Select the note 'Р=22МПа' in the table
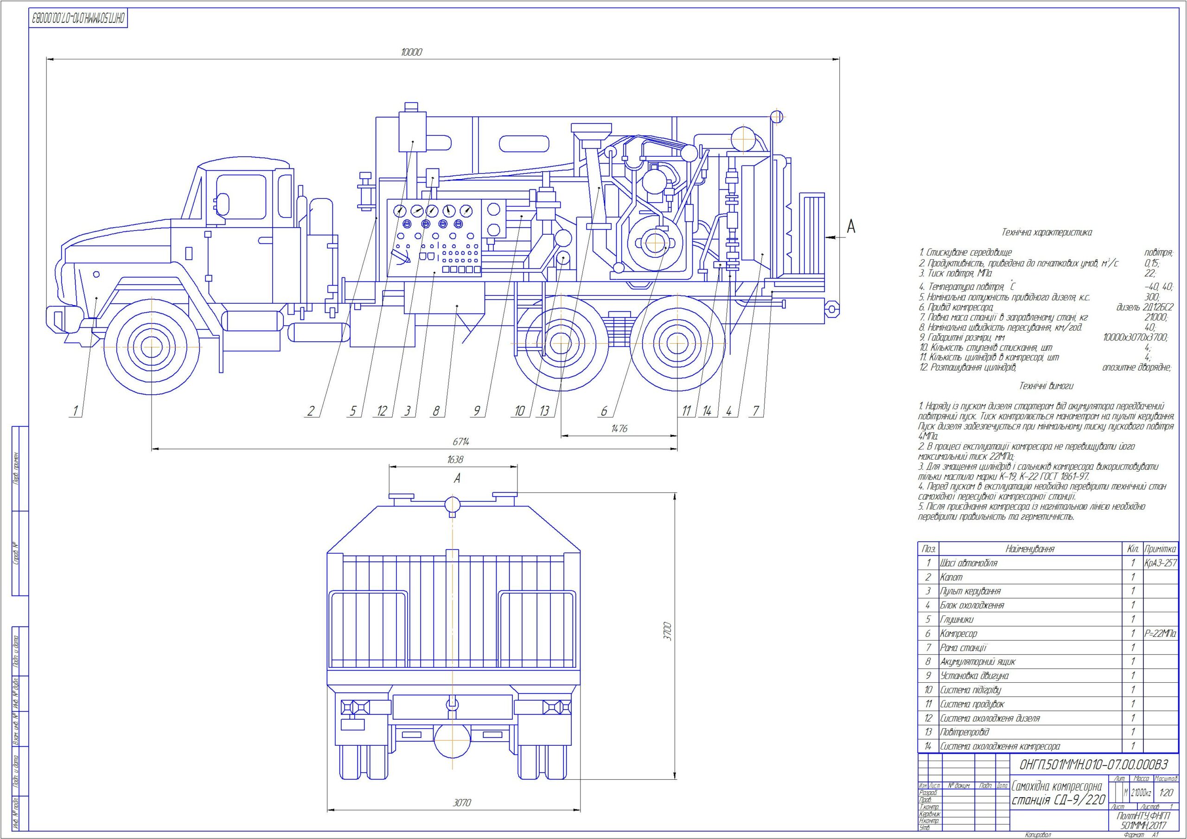This screenshot has height=839, width=1187. coord(1161,634)
